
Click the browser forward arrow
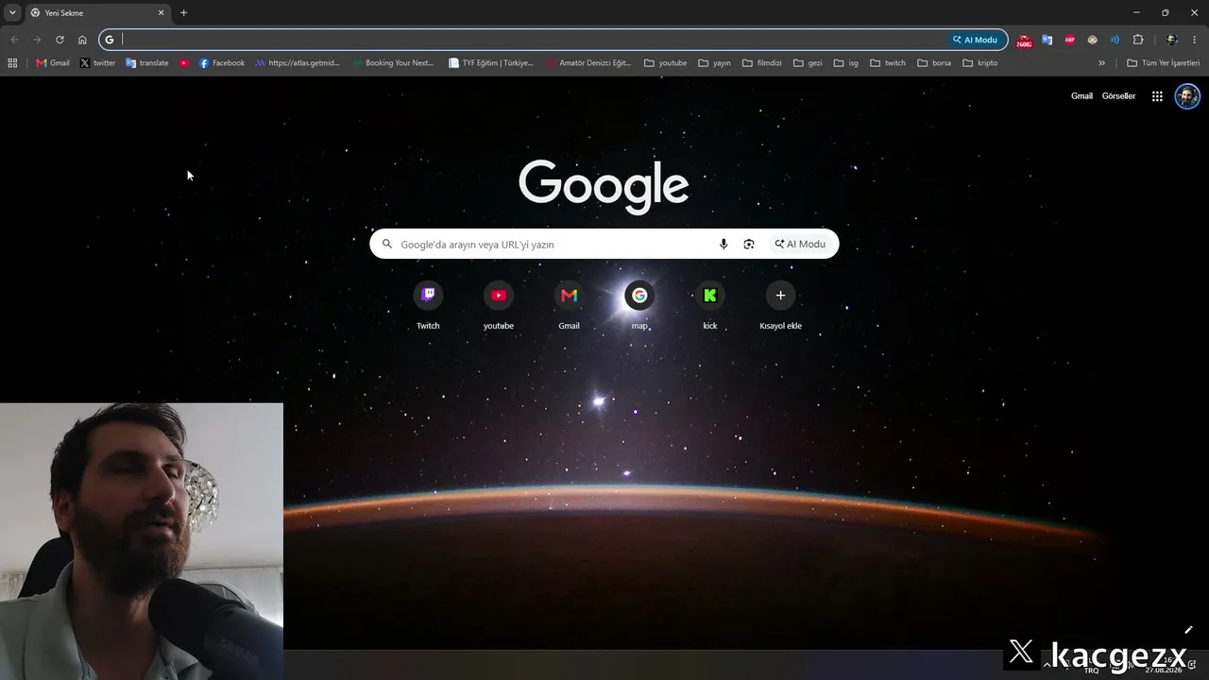point(37,40)
